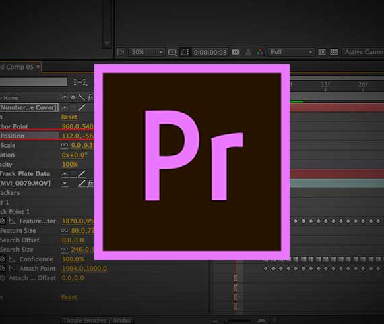Click the Anchor Point value 960.0,540

click(x=77, y=126)
